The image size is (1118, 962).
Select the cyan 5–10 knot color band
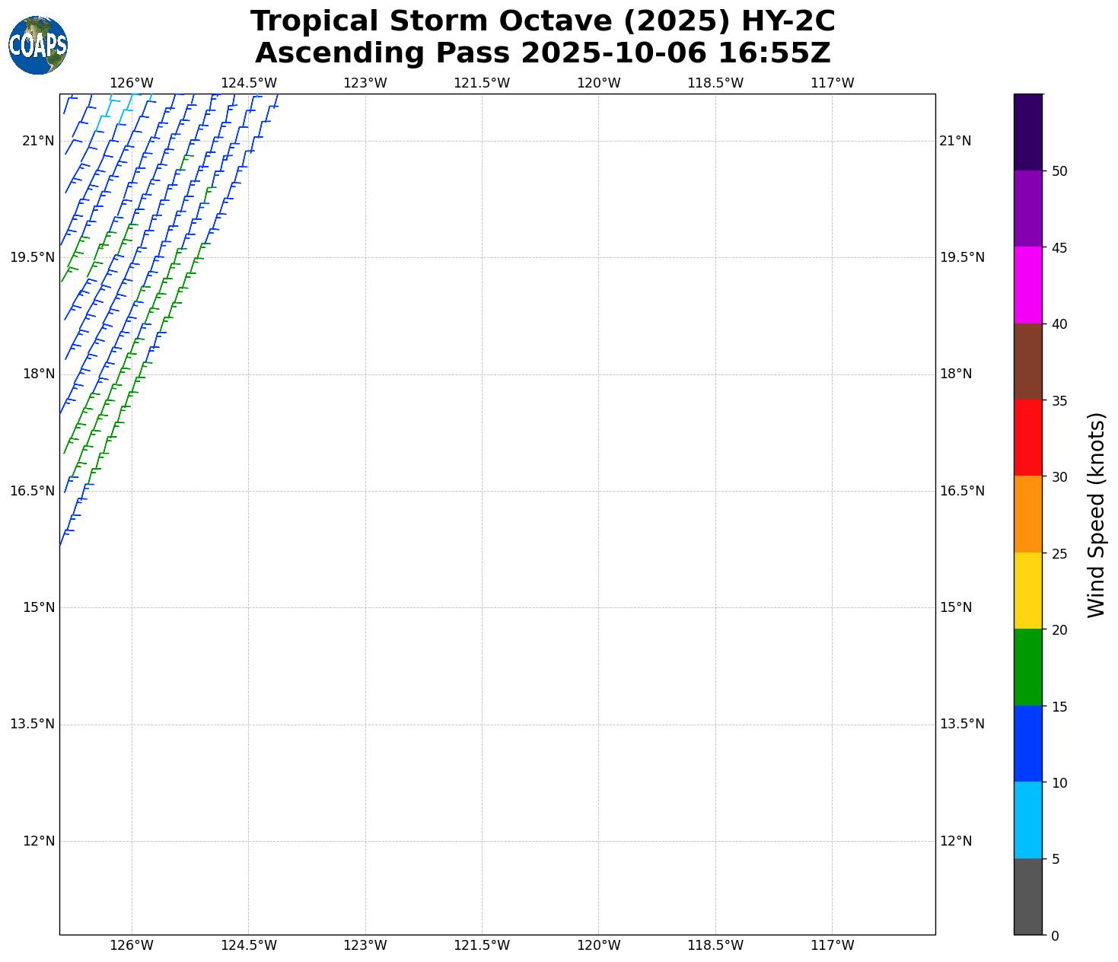click(x=1027, y=820)
